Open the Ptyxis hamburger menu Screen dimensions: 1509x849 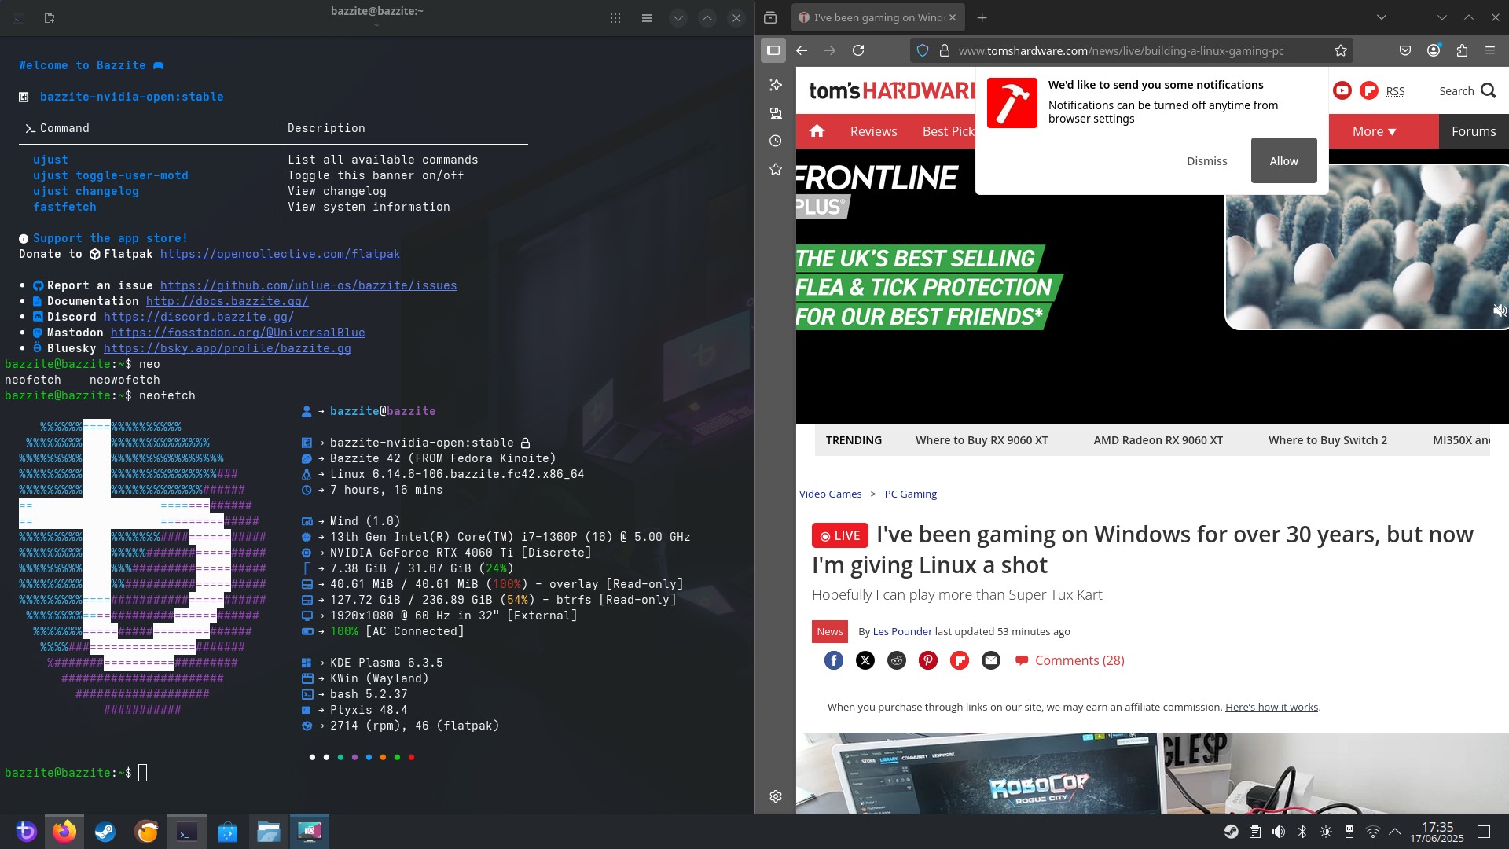tap(647, 17)
